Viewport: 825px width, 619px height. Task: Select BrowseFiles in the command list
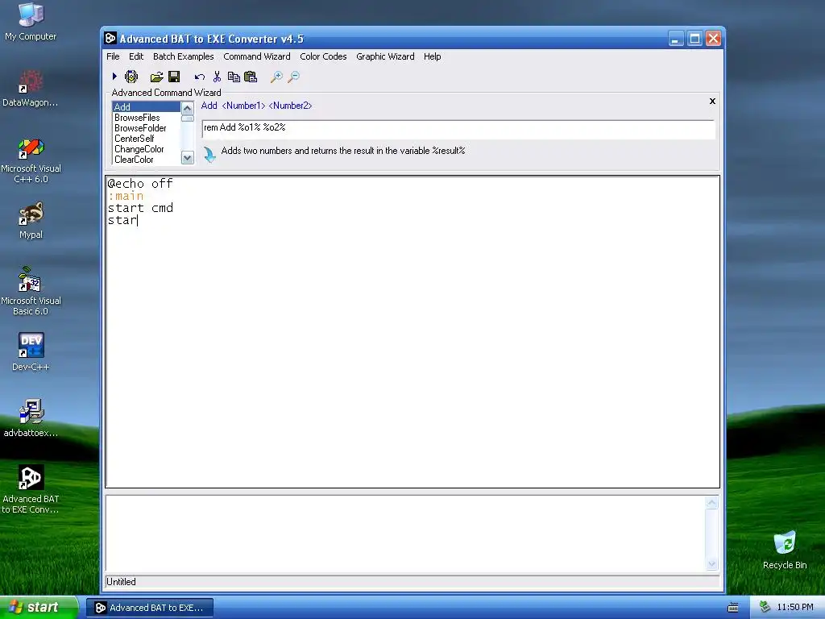pyautogui.click(x=147, y=118)
